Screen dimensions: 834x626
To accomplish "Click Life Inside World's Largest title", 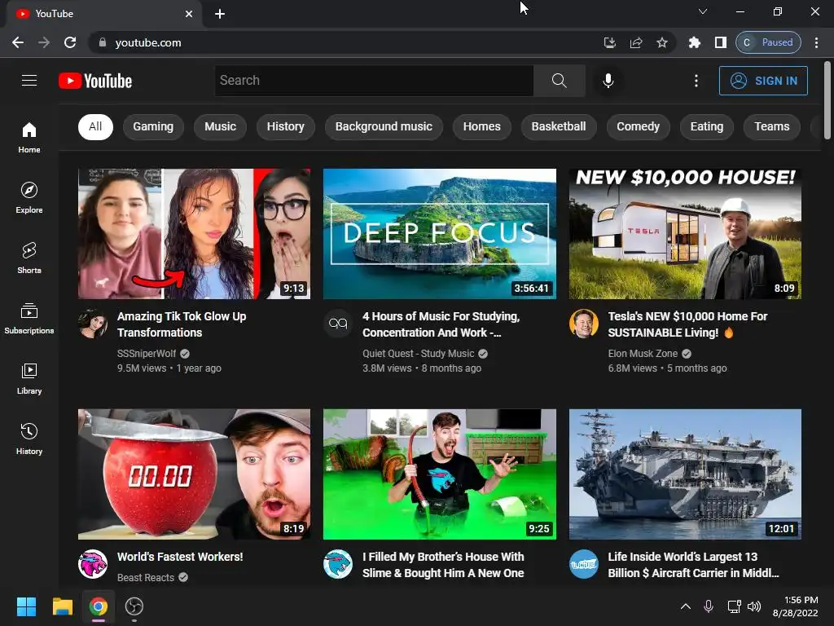I will click(694, 565).
